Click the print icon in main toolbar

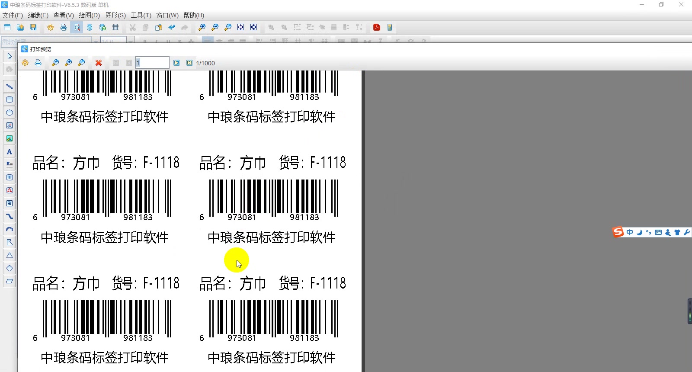(64, 27)
